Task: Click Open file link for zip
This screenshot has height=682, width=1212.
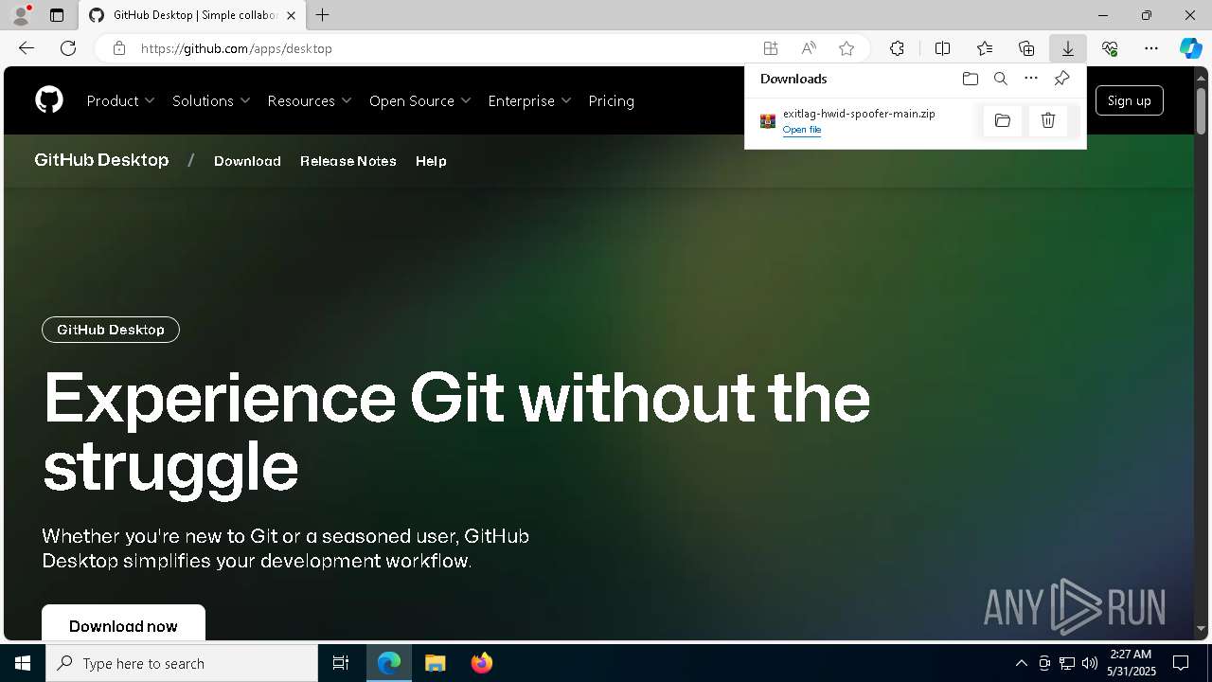Action: [x=802, y=130]
